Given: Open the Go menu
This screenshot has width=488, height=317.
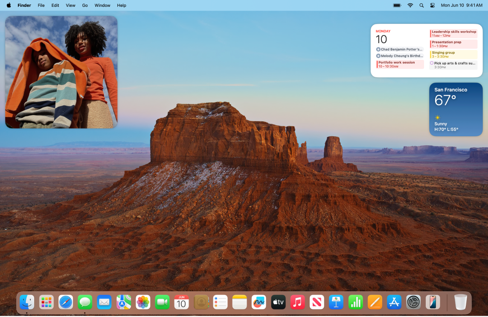Looking at the screenshot, I should 85,5.
